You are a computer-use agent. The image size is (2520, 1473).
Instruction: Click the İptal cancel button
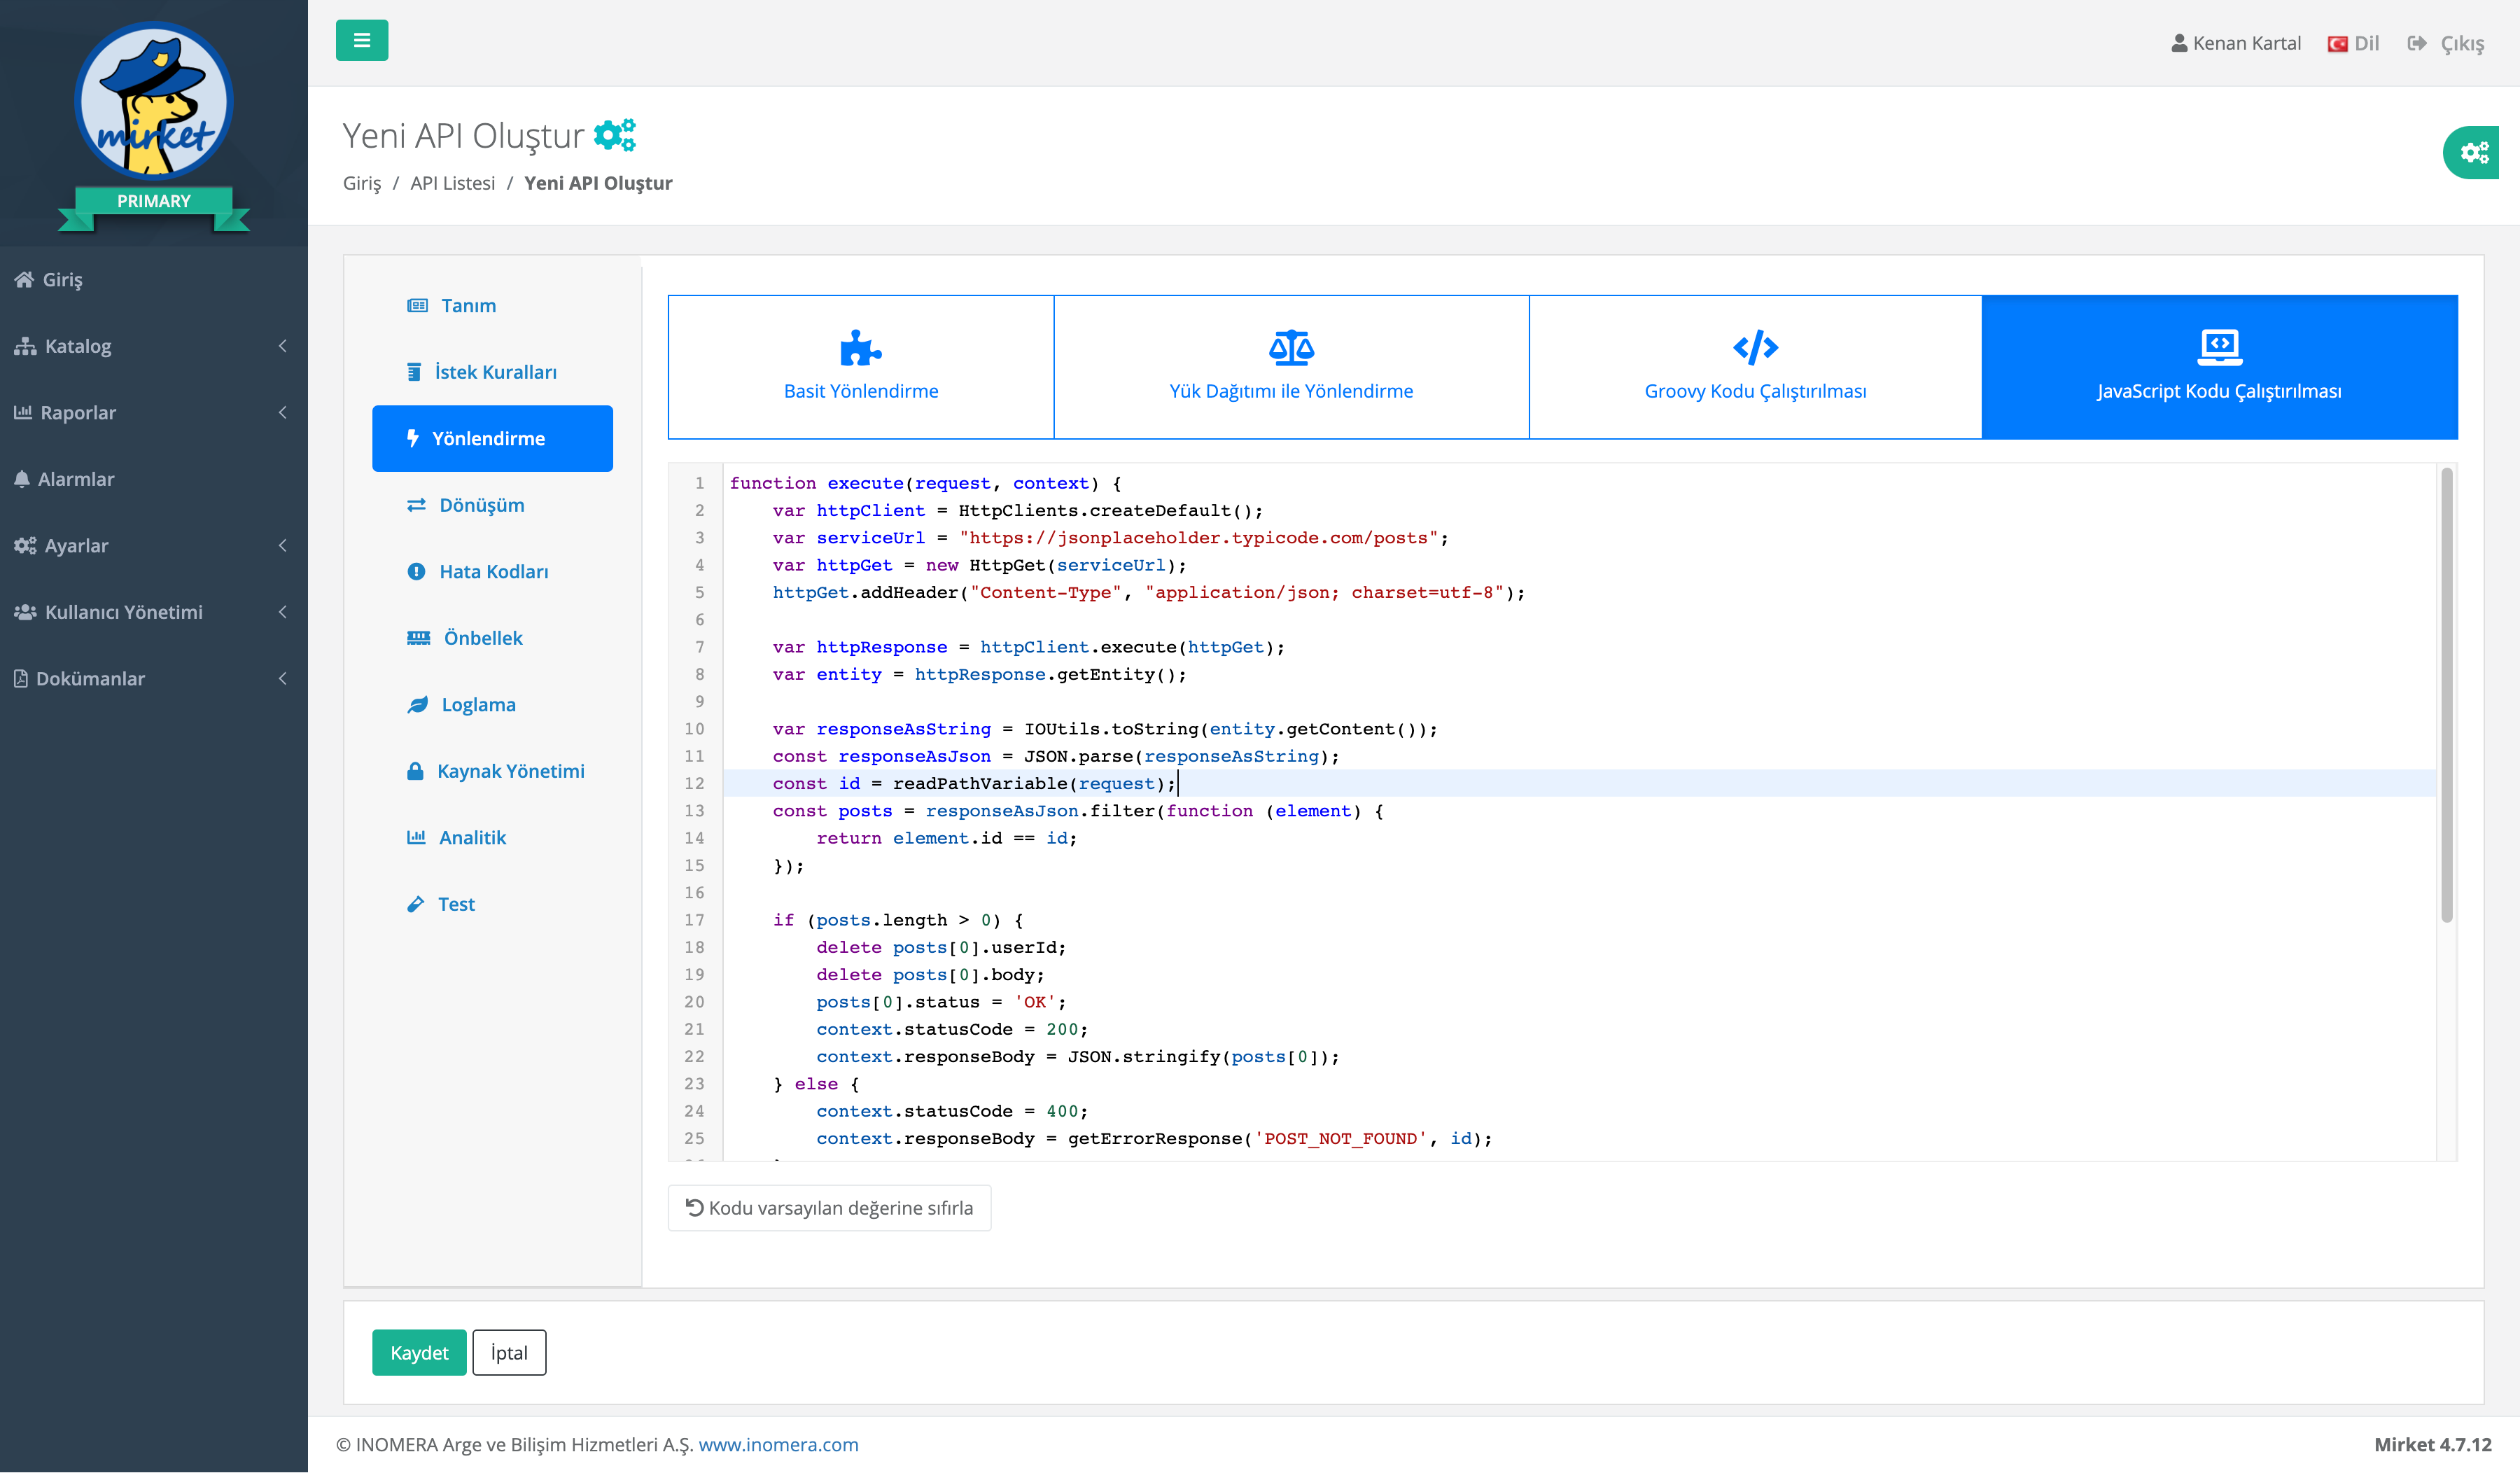coord(509,1352)
